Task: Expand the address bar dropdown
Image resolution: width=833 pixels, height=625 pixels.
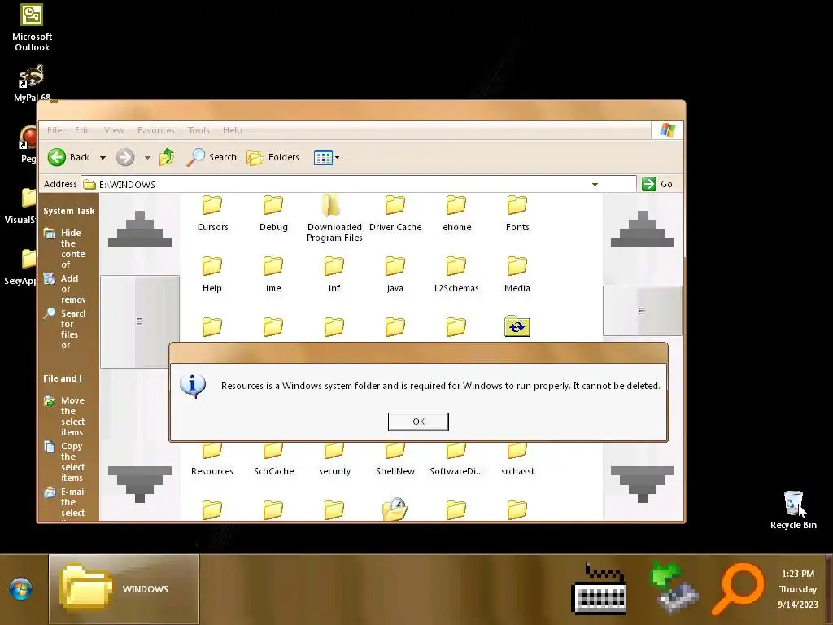Action: pos(595,185)
